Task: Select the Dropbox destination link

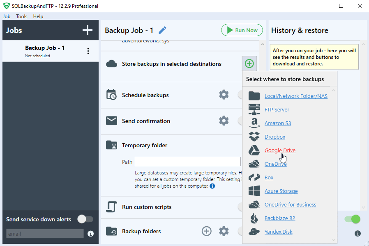Action: point(275,137)
